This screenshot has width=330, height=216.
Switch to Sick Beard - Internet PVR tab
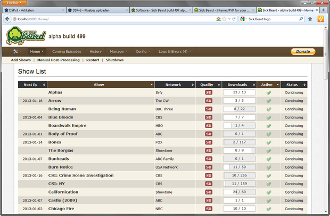[225, 10]
